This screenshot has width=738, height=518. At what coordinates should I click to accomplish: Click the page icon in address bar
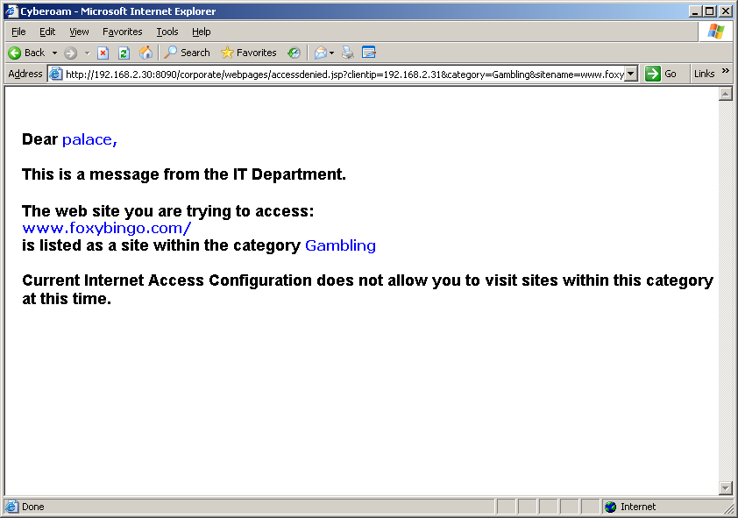56,74
